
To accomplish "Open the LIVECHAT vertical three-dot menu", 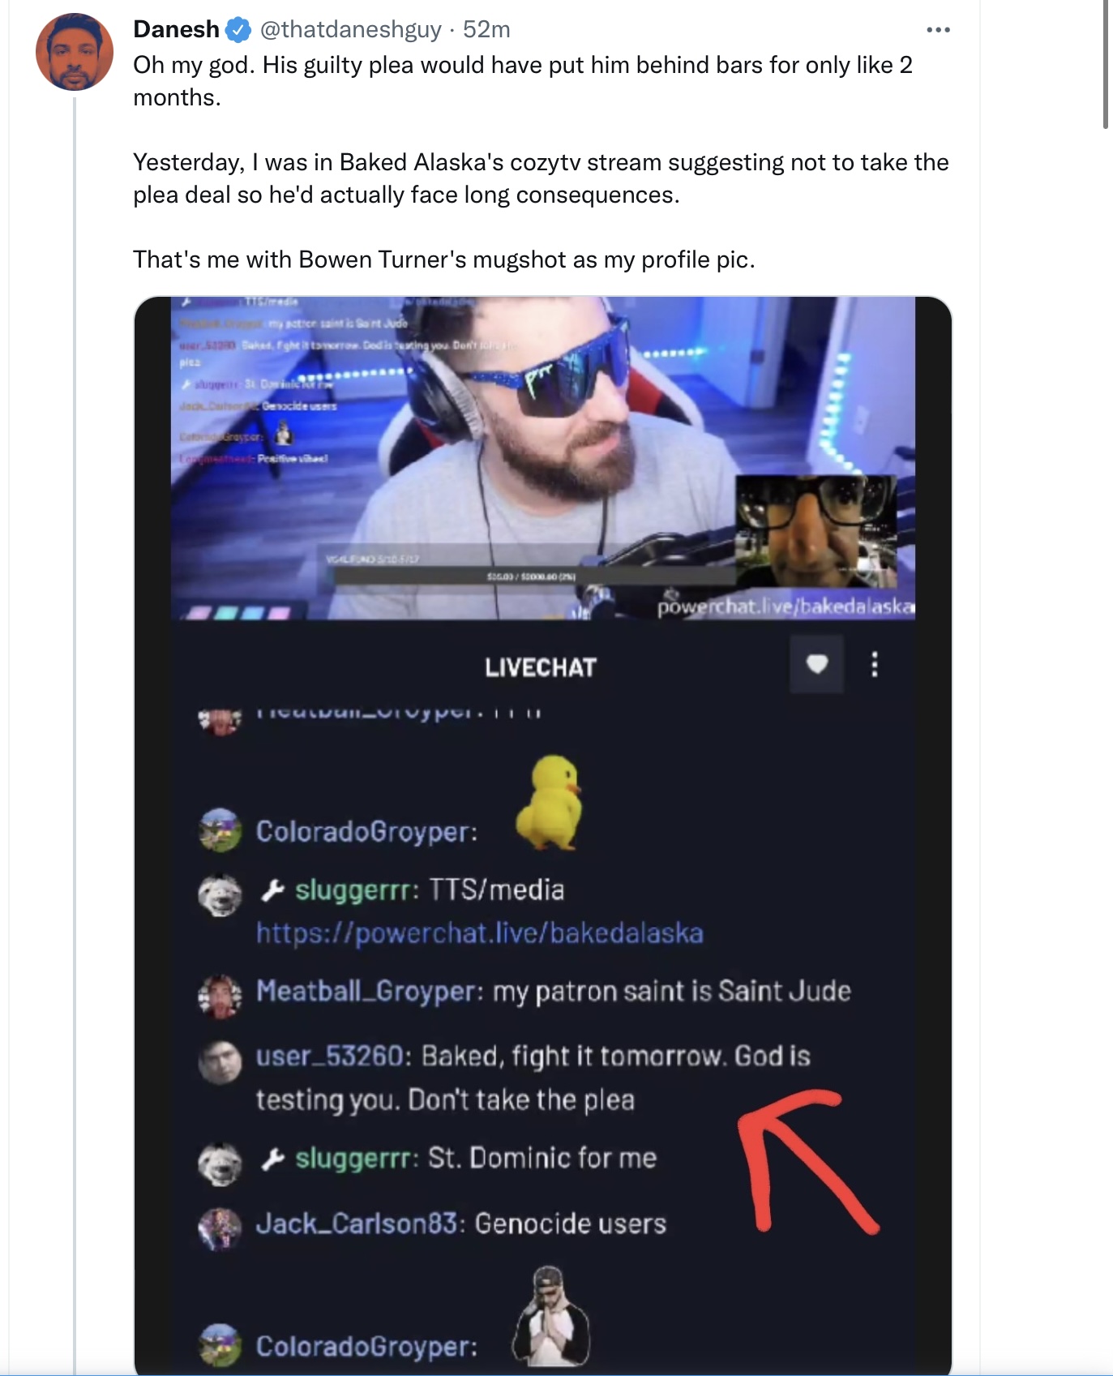I will click(874, 665).
